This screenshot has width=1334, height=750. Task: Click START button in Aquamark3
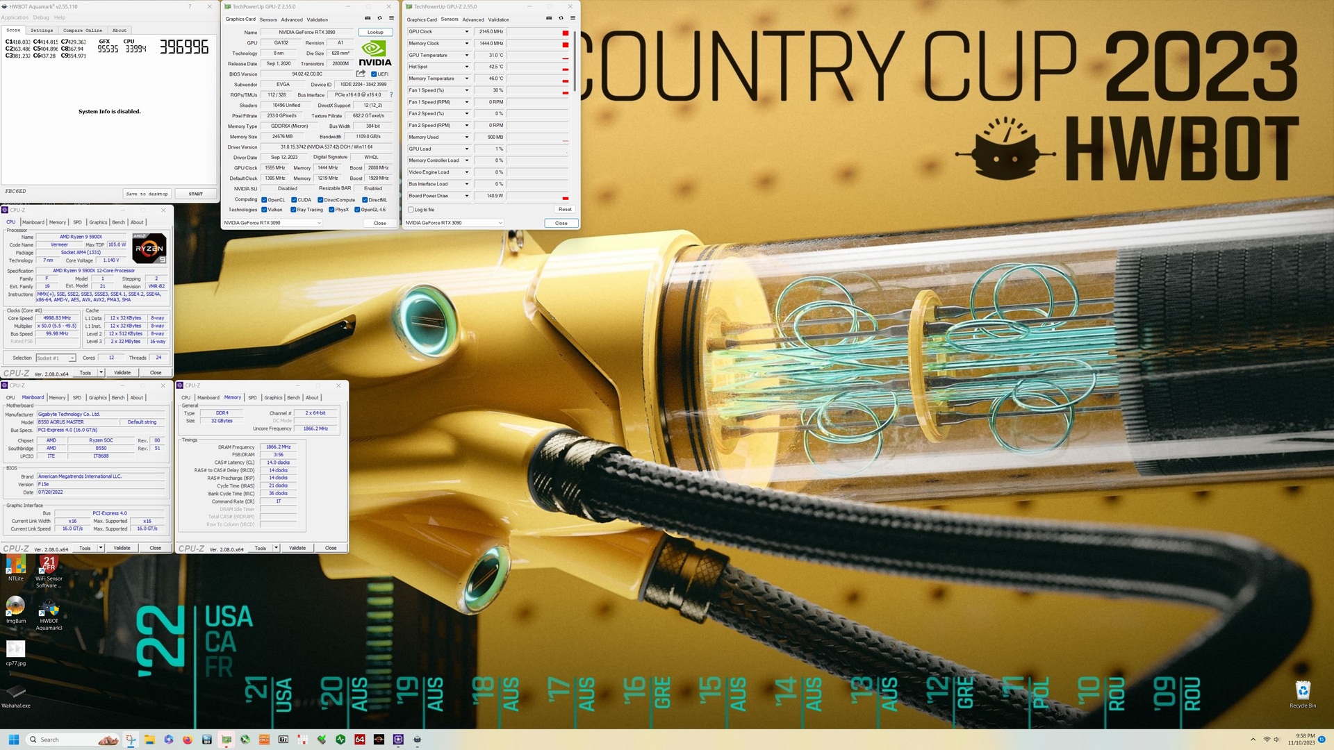(x=196, y=194)
